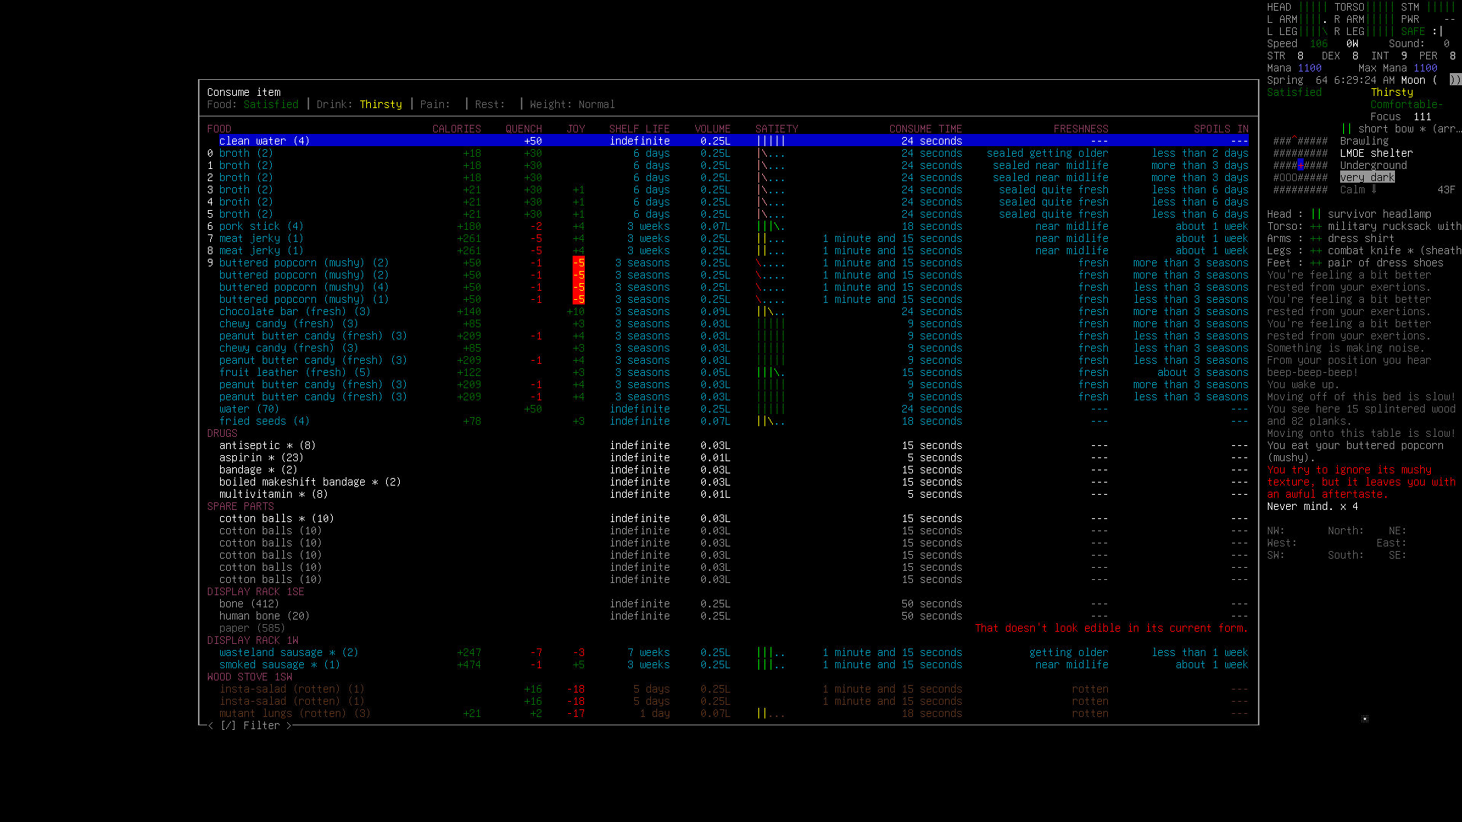The height and width of the screenshot is (822, 1462).
Task: Click the SPARE PARTS category heading
Action: tap(240, 506)
